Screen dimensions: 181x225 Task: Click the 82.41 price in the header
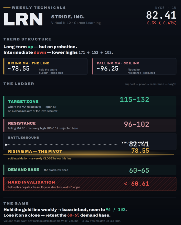[x=161, y=15]
